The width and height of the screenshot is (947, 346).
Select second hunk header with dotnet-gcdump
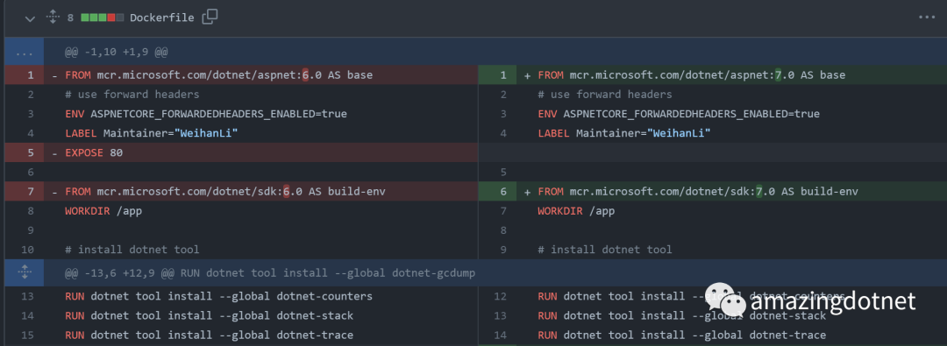(x=270, y=273)
